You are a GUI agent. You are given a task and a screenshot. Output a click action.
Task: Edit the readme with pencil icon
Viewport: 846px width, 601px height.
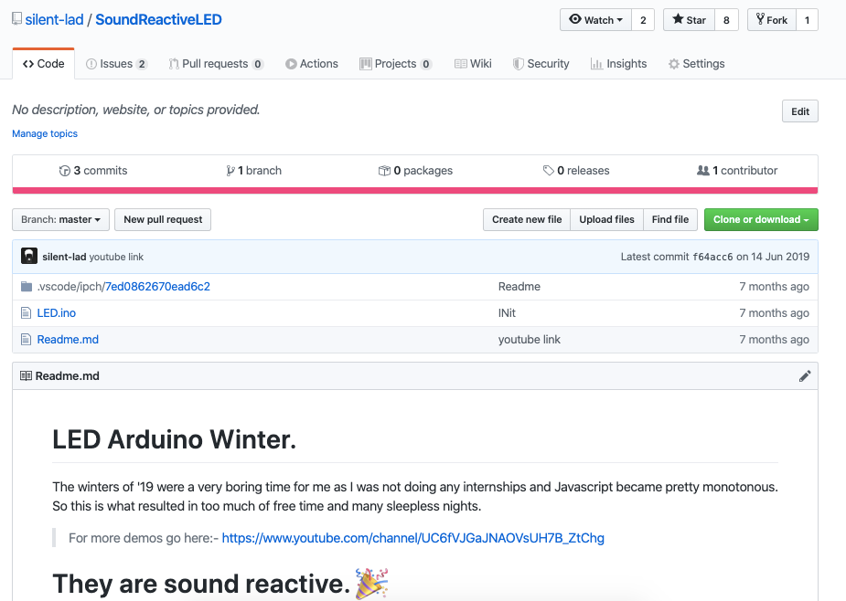pos(805,375)
